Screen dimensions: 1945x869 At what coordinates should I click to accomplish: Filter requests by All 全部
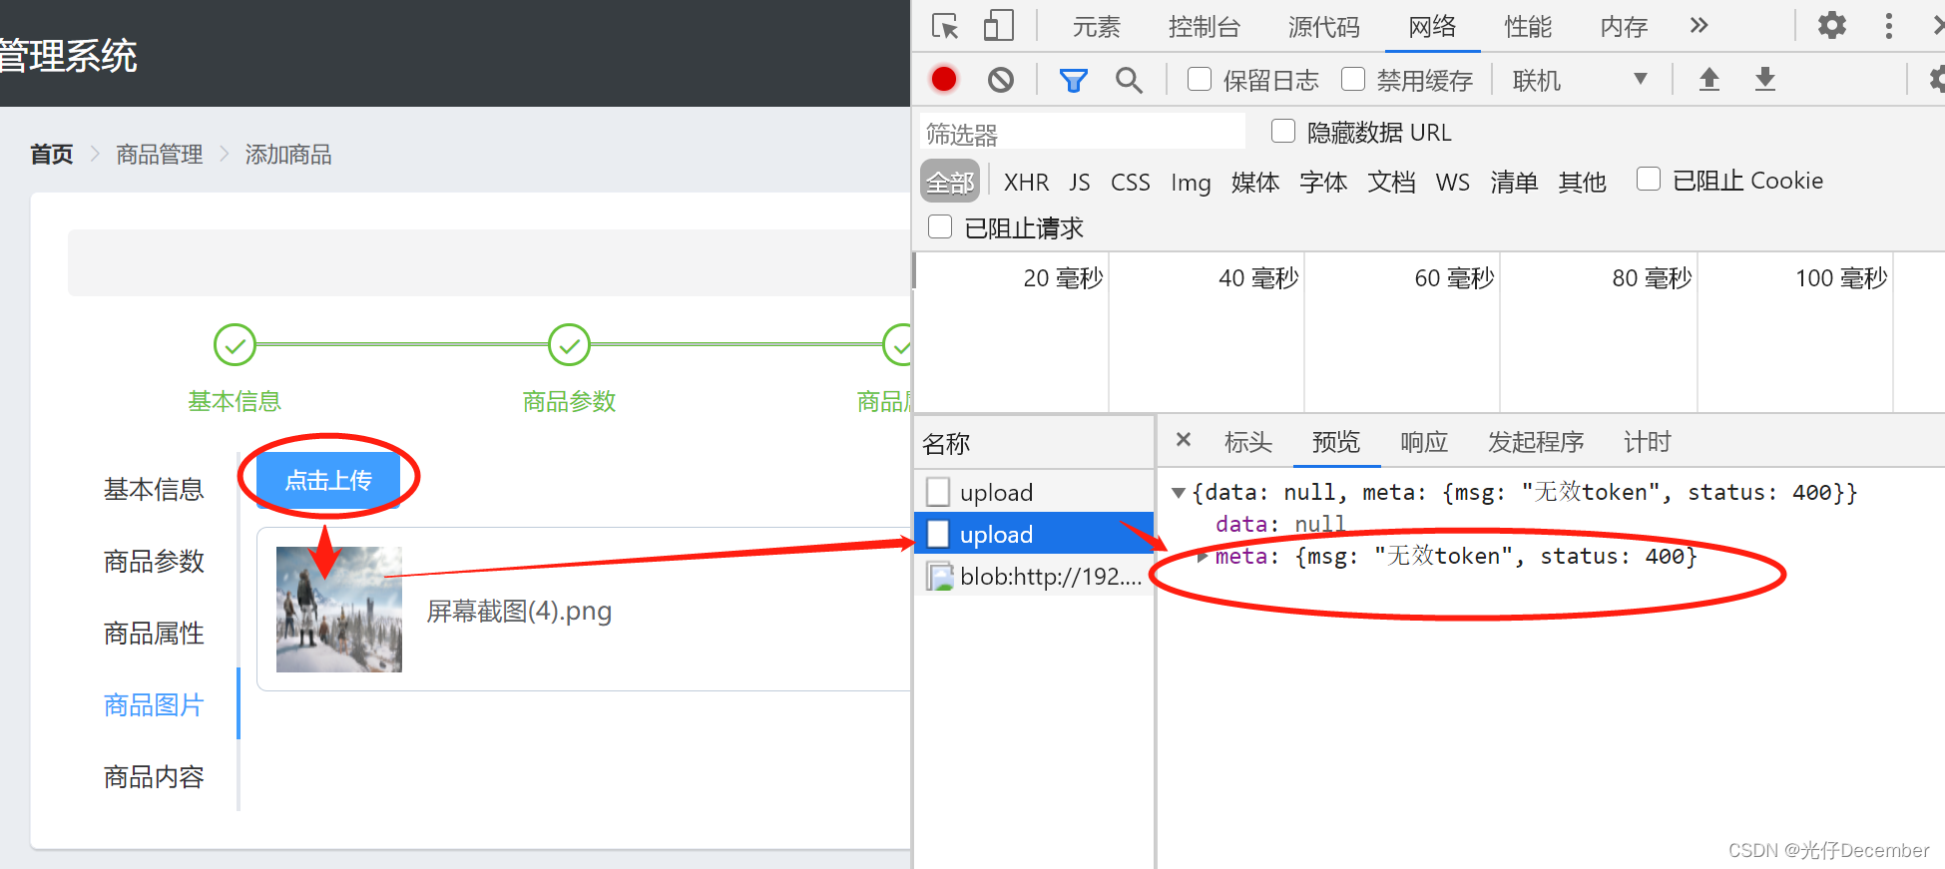coord(949,182)
